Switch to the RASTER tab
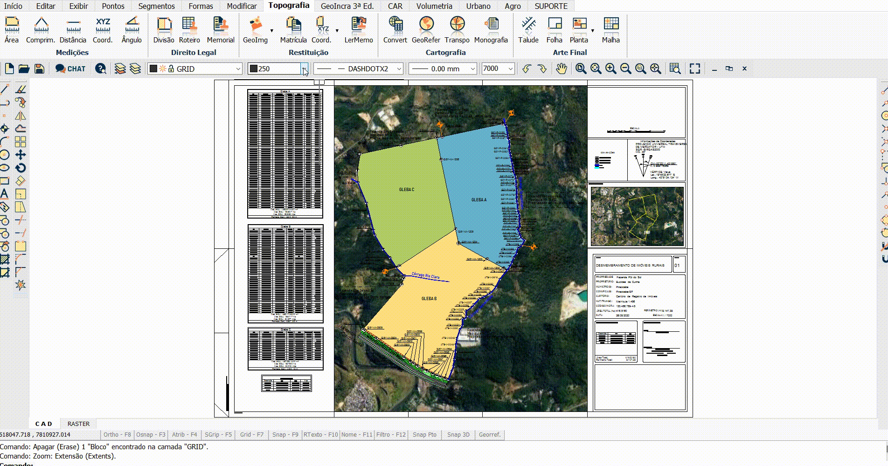This screenshot has width=888, height=466. click(78, 424)
